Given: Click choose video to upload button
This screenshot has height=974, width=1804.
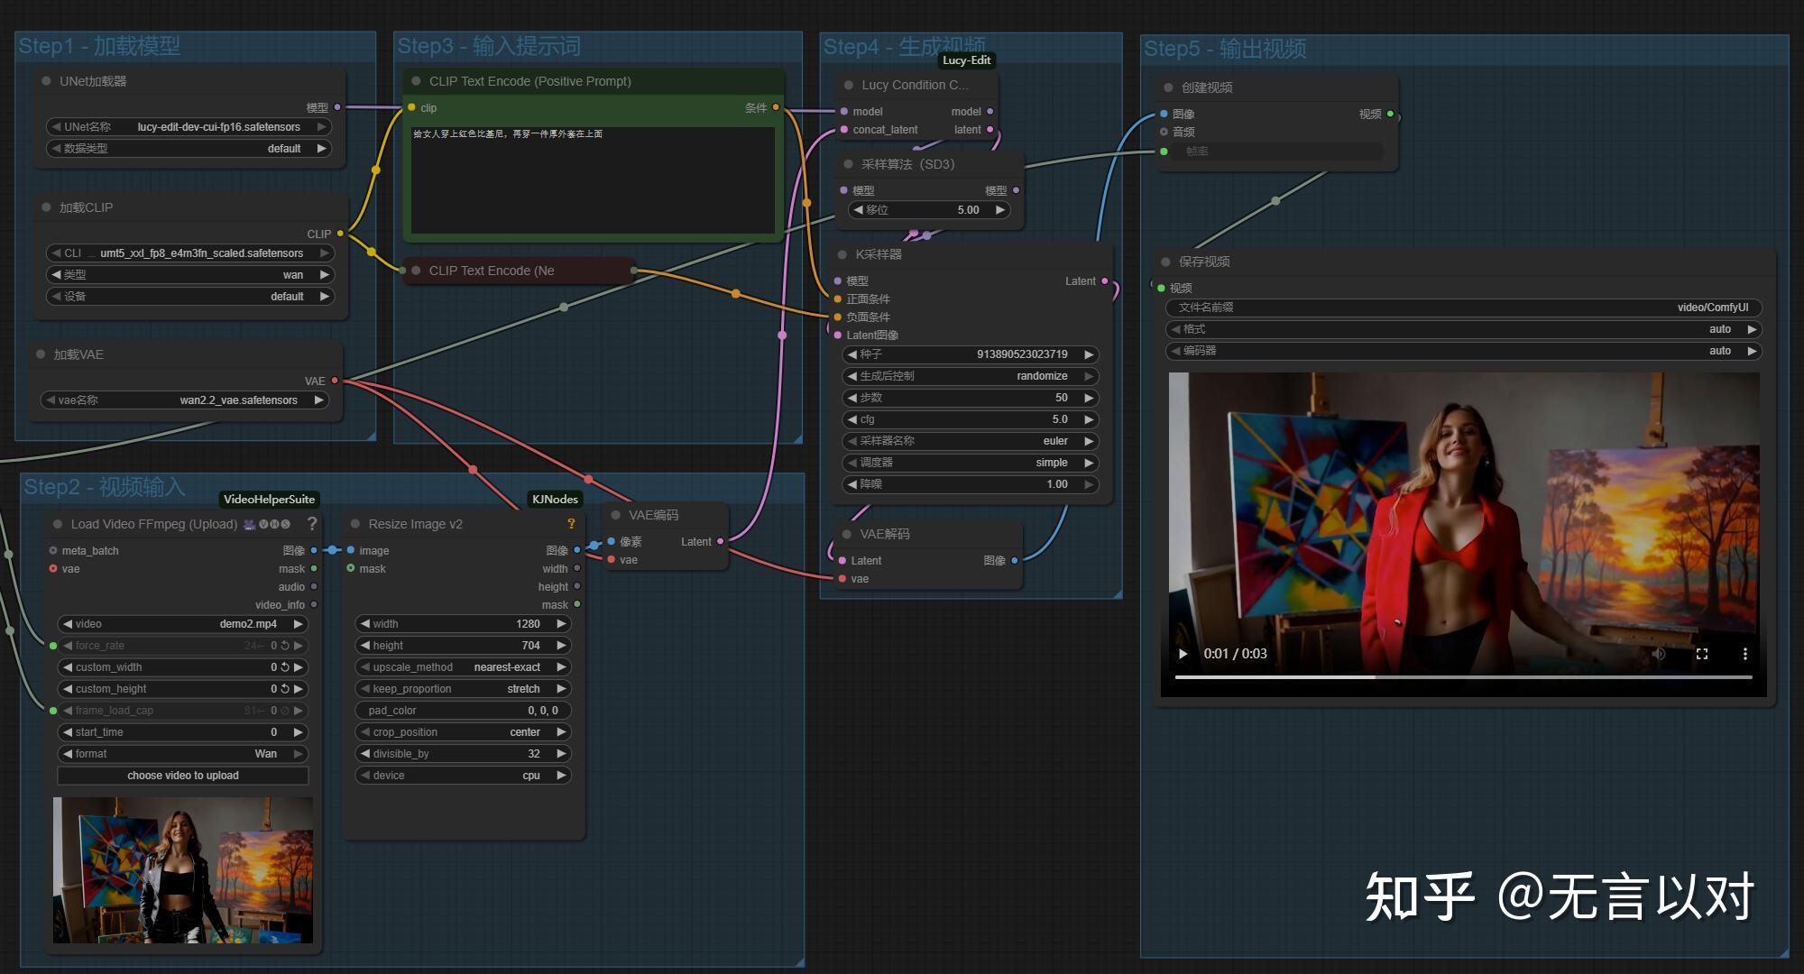Looking at the screenshot, I should click(x=183, y=776).
